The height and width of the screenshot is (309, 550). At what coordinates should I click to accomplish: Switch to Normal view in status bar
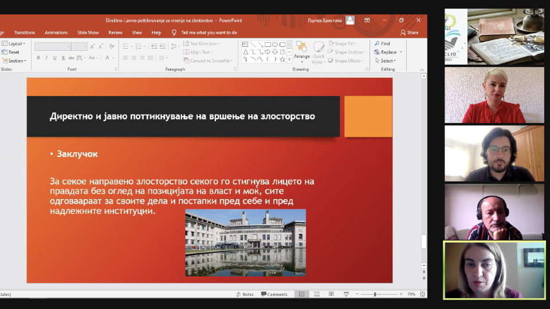click(x=302, y=294)
